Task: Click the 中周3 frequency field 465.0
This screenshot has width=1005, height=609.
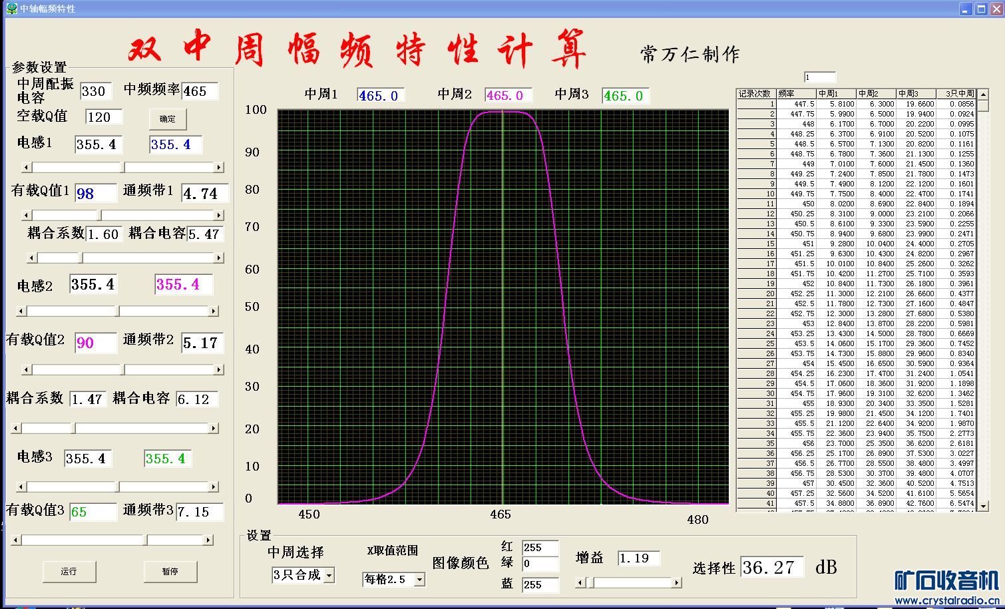Action: (x=626, y=96)
